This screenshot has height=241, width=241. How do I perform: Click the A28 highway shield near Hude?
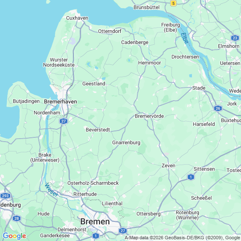pyautogui.click(x=17, y=218)
